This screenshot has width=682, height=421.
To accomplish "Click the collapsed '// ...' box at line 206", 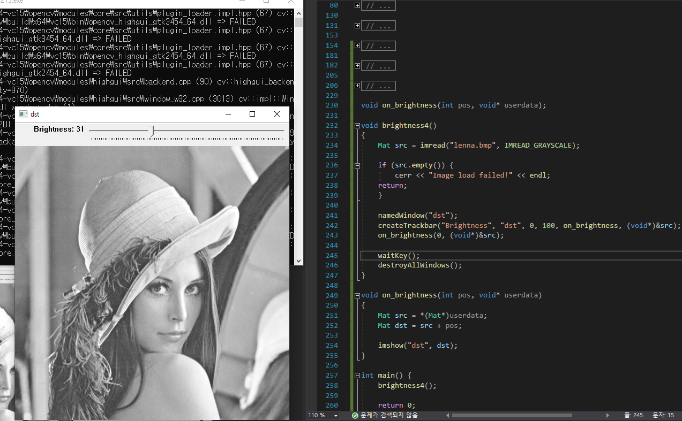I will (379, 86).
